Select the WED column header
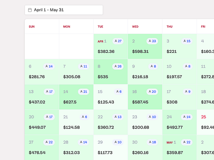 pos(135,27)
